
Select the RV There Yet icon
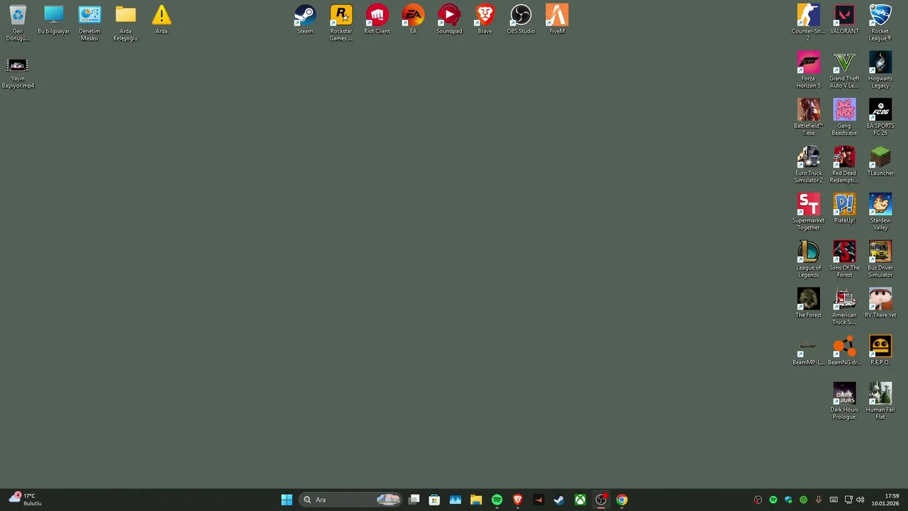pos(880,303)
